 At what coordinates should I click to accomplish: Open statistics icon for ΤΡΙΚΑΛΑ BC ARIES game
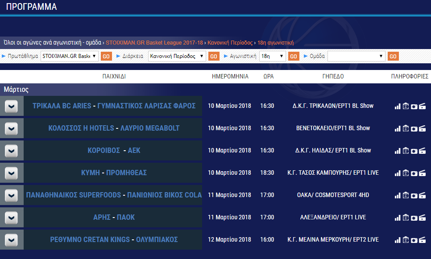coord(398,106)
